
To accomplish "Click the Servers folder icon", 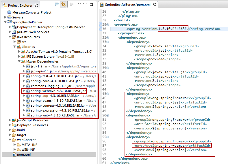I will pyautogui.click(x=10, y=17).
